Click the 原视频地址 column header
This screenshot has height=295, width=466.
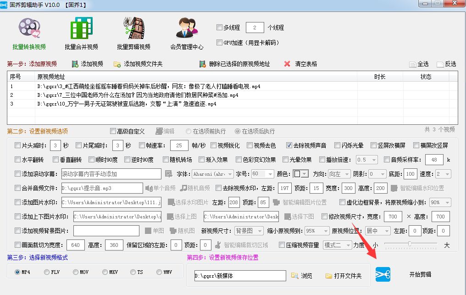196,77
